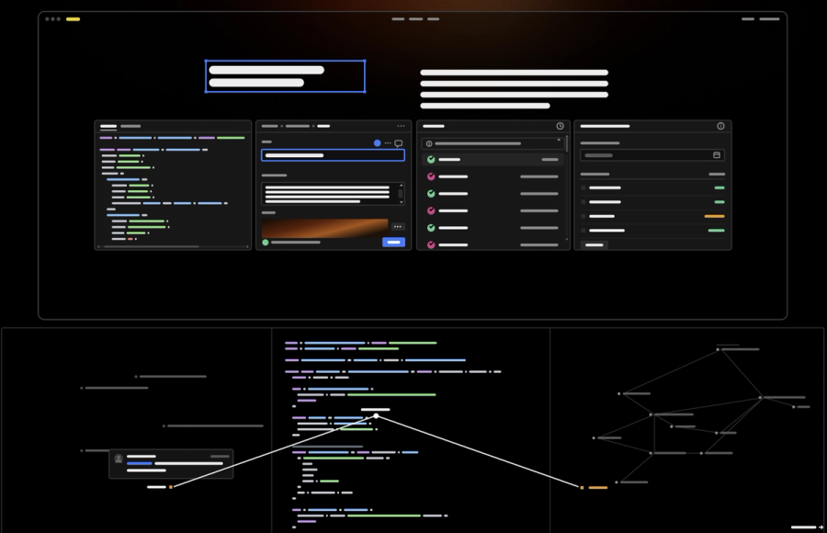Click the blue link inside the comment card
This screenshot has width=827, height=533.
(140, 463)
